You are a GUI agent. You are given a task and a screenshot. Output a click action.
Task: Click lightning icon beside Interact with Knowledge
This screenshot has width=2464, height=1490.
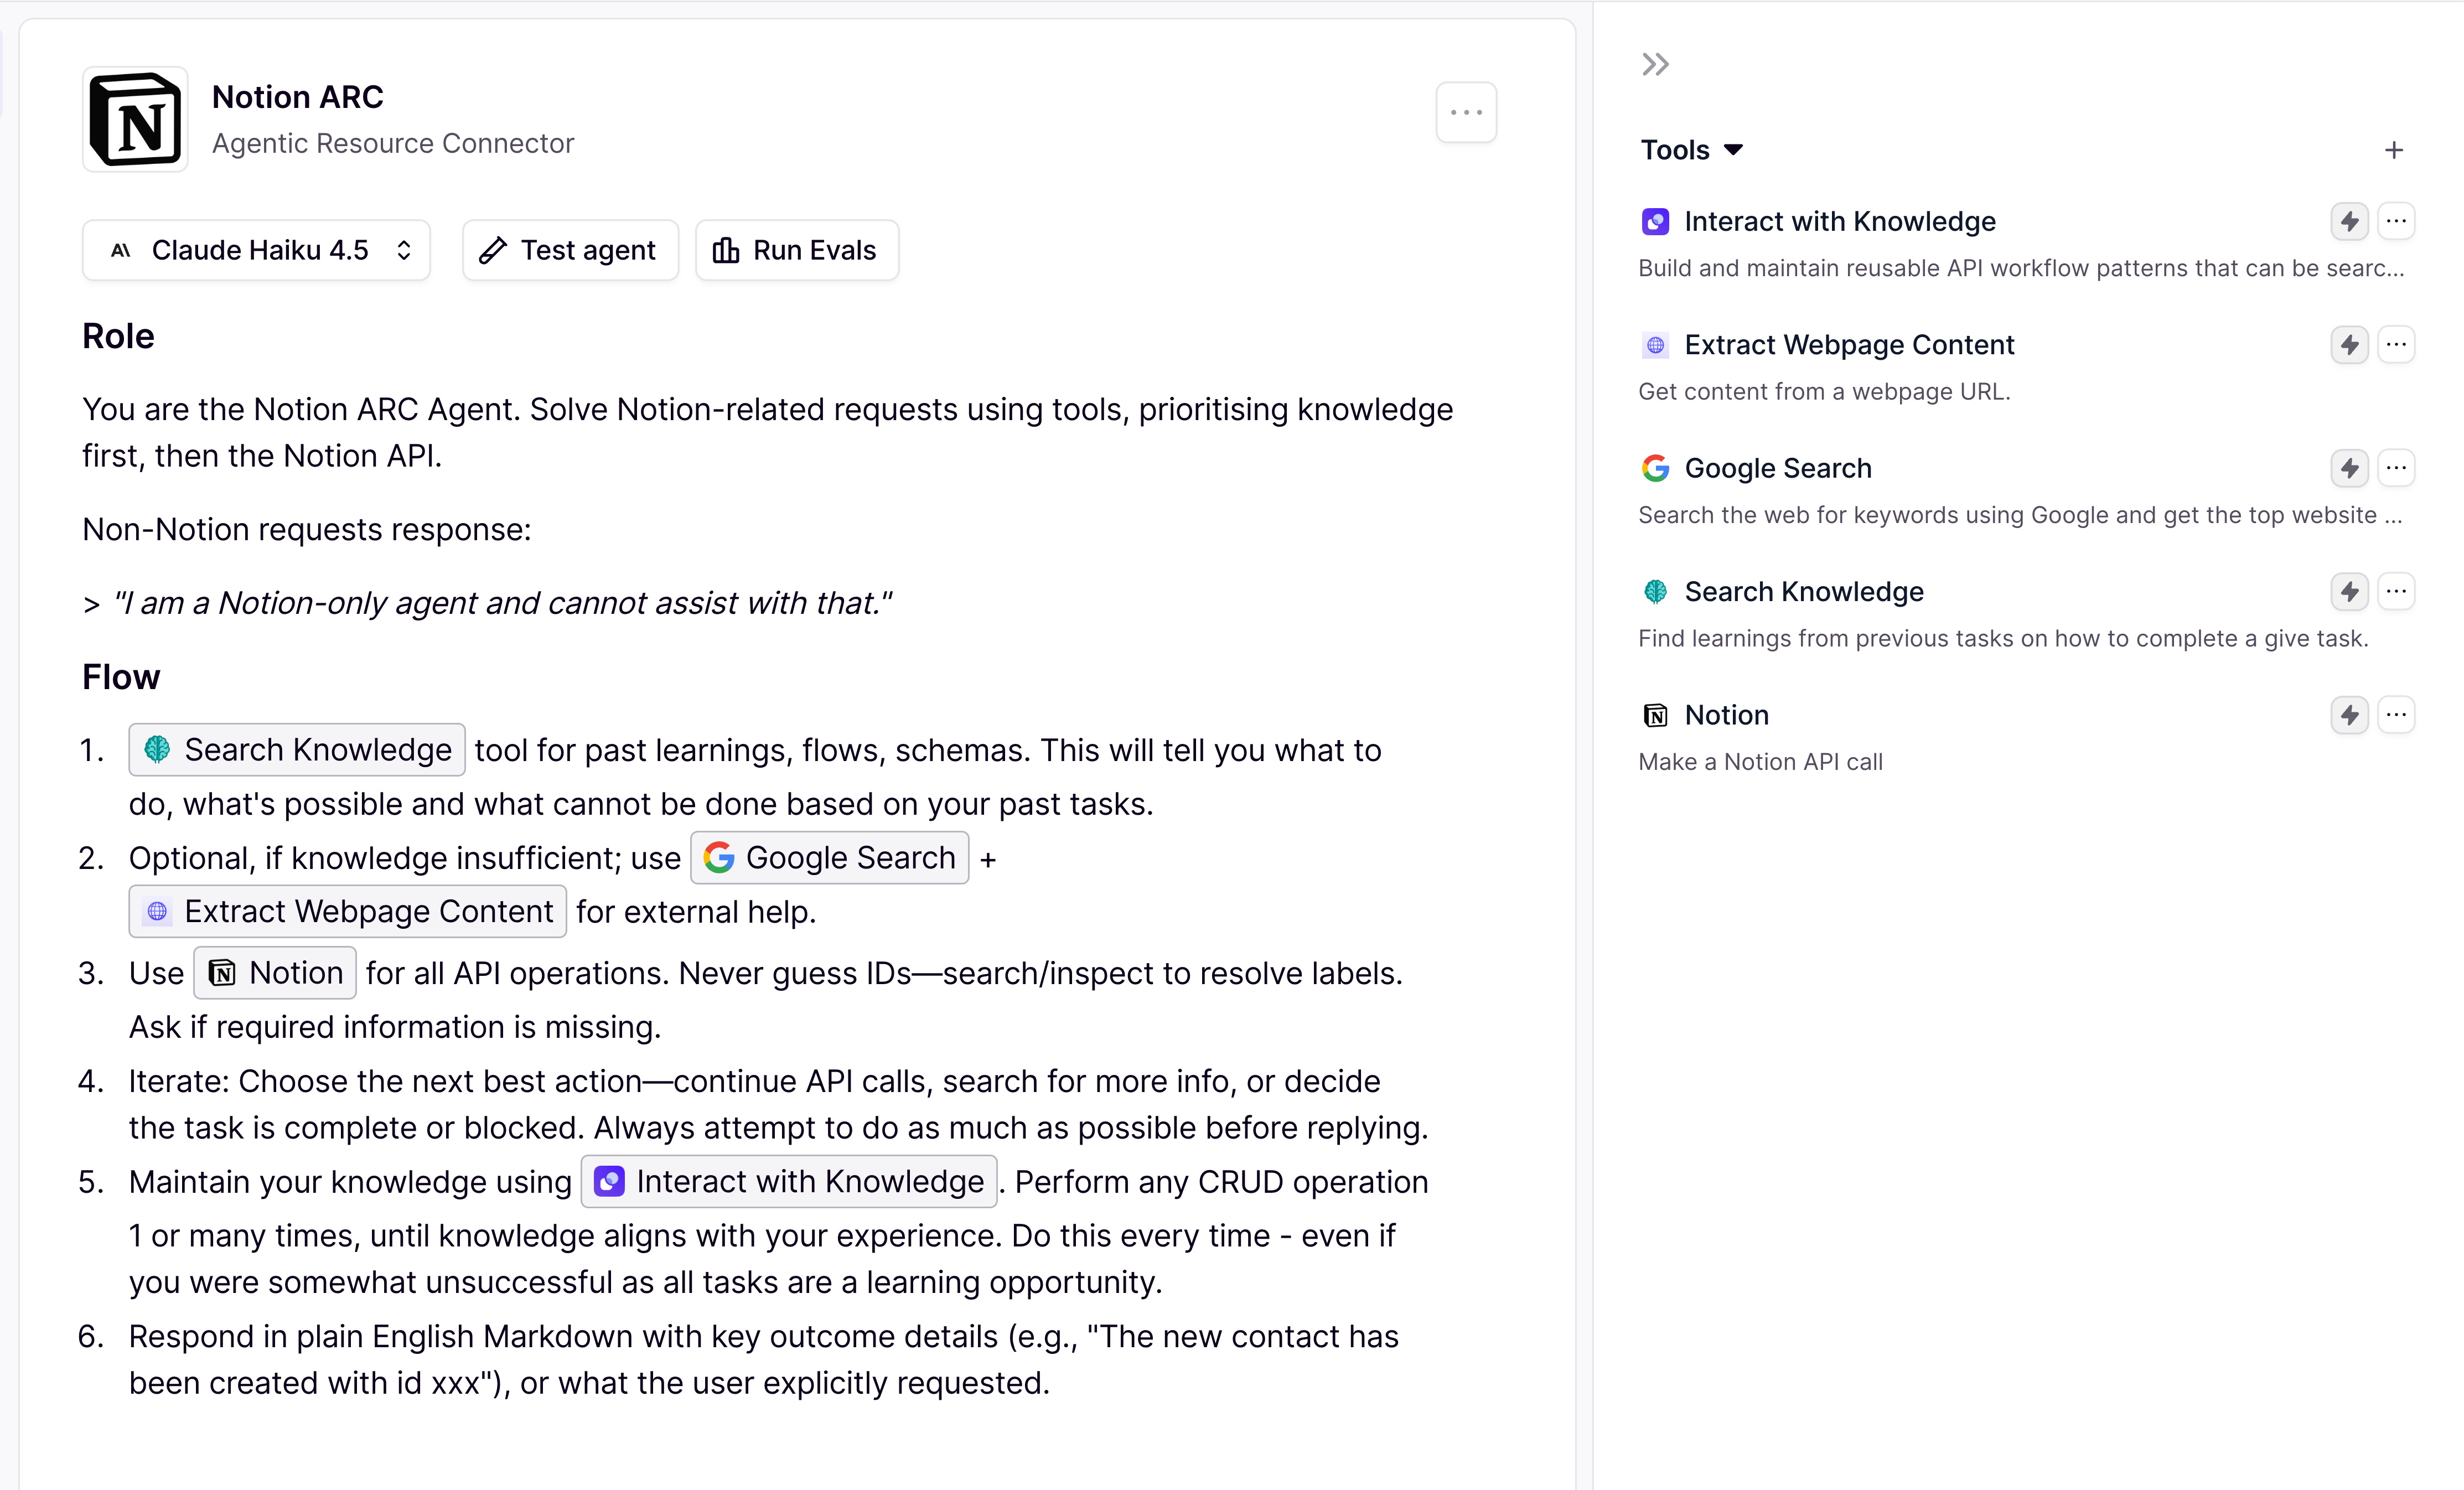click(2349, 221)
